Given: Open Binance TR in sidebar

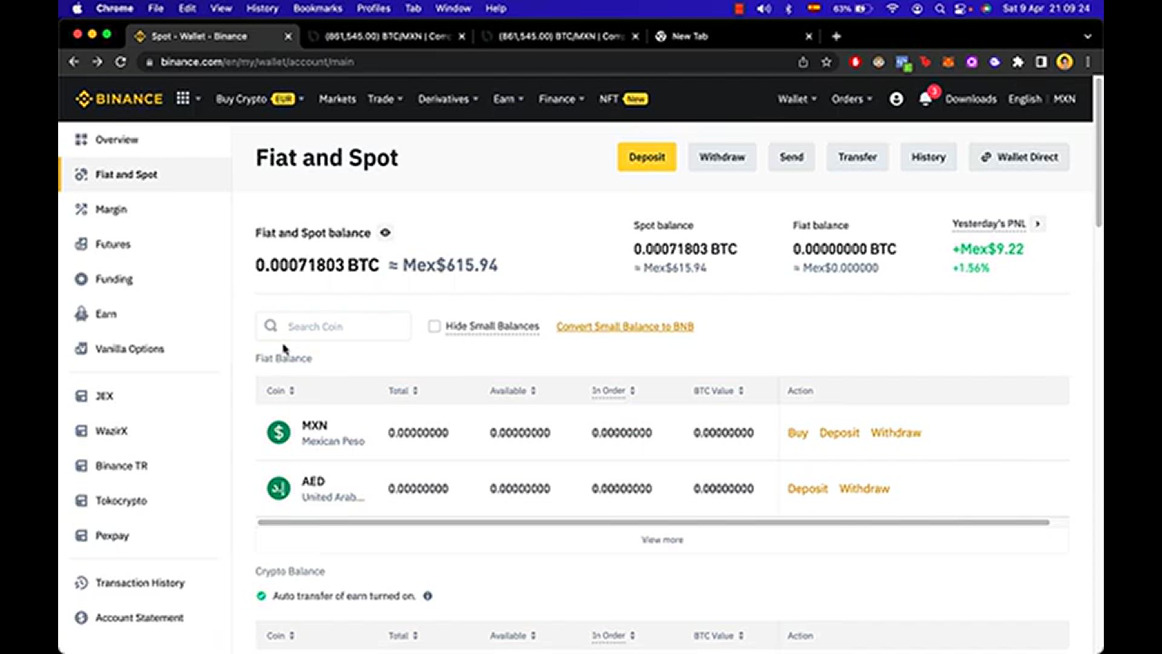Looking at the screenshot, I should (121, 466).
